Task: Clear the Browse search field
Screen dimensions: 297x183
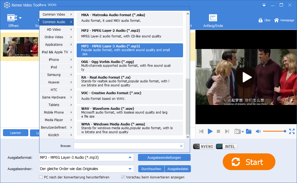Action: (x=181, y=146)
